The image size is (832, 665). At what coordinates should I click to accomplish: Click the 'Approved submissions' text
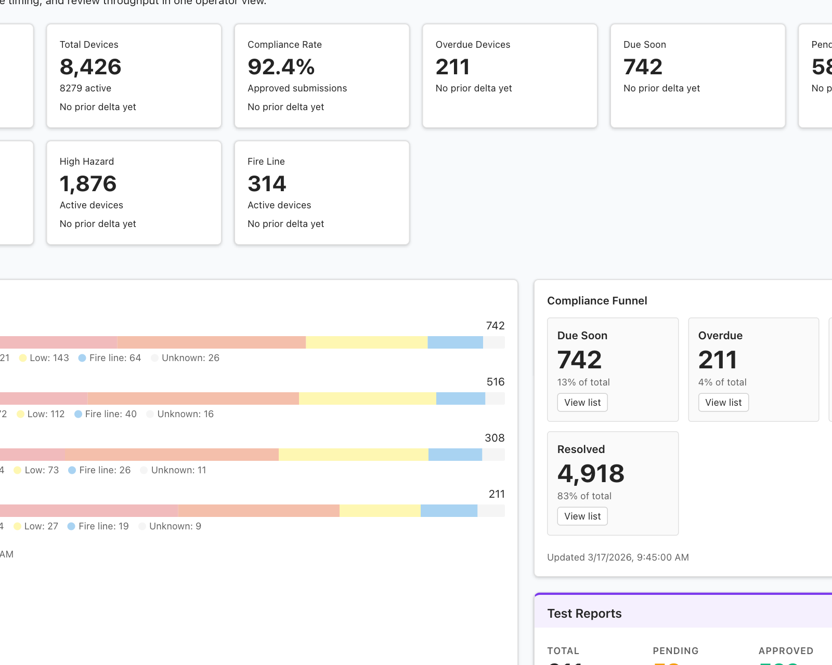click(297, 88)
